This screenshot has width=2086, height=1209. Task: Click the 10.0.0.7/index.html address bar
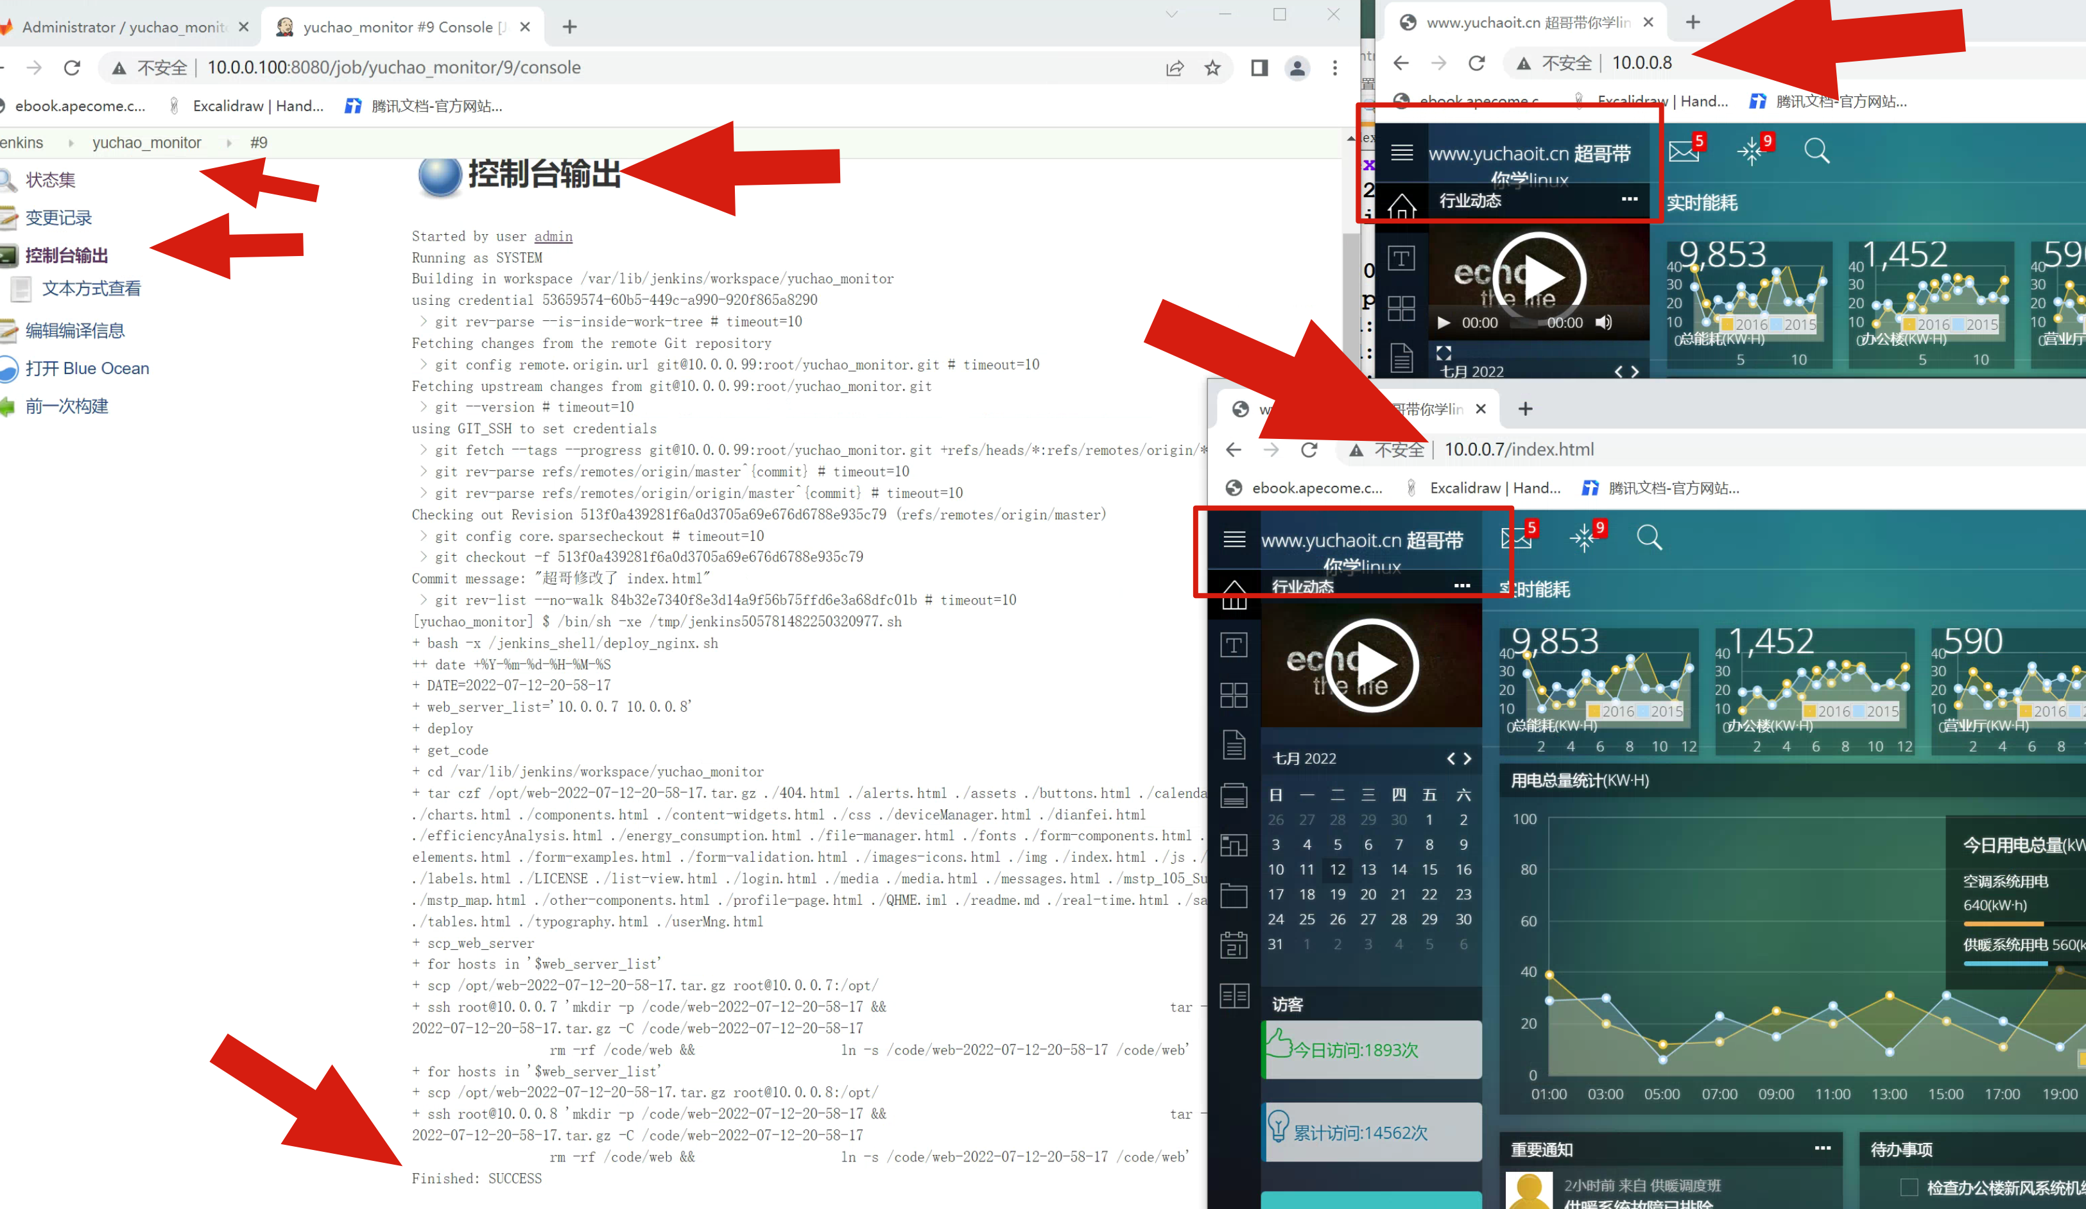pyautogui.click(x=1519, y=449)
